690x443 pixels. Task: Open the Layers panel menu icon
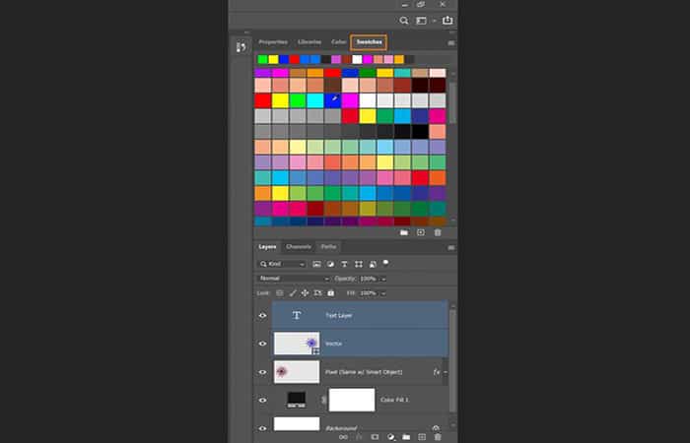451,247
